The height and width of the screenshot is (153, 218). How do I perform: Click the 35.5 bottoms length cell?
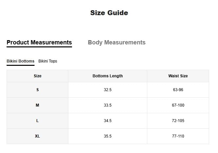(108, 136)
